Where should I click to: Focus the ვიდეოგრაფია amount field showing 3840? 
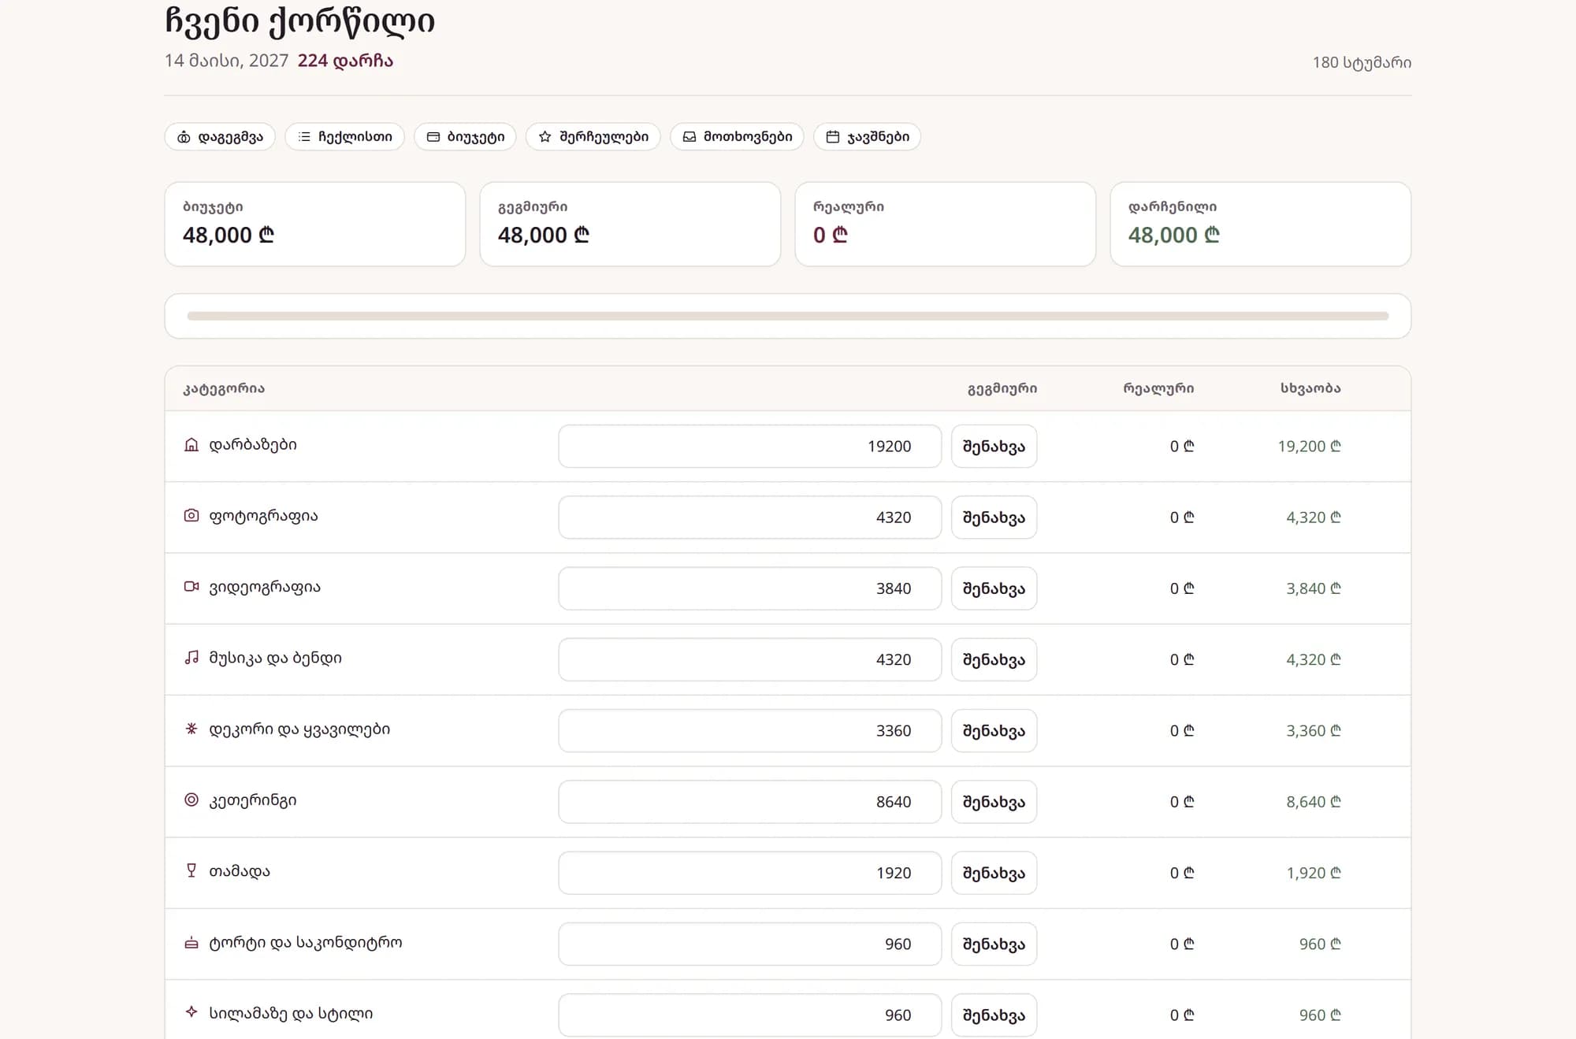coord(749,588)
